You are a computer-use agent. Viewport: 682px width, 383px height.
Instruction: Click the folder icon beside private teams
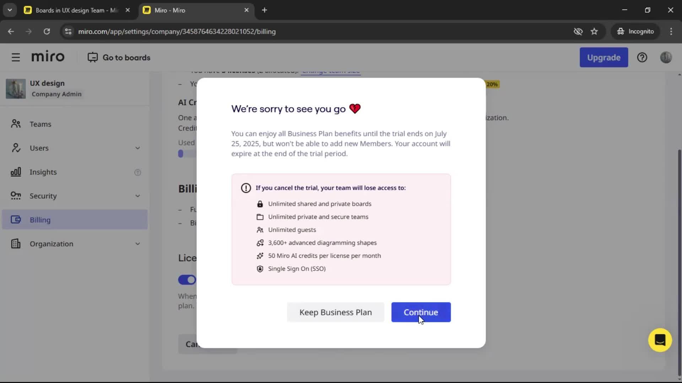coord(260,217)
